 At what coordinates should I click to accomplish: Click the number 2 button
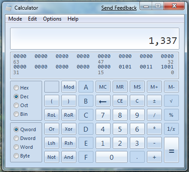click(120, 143)
